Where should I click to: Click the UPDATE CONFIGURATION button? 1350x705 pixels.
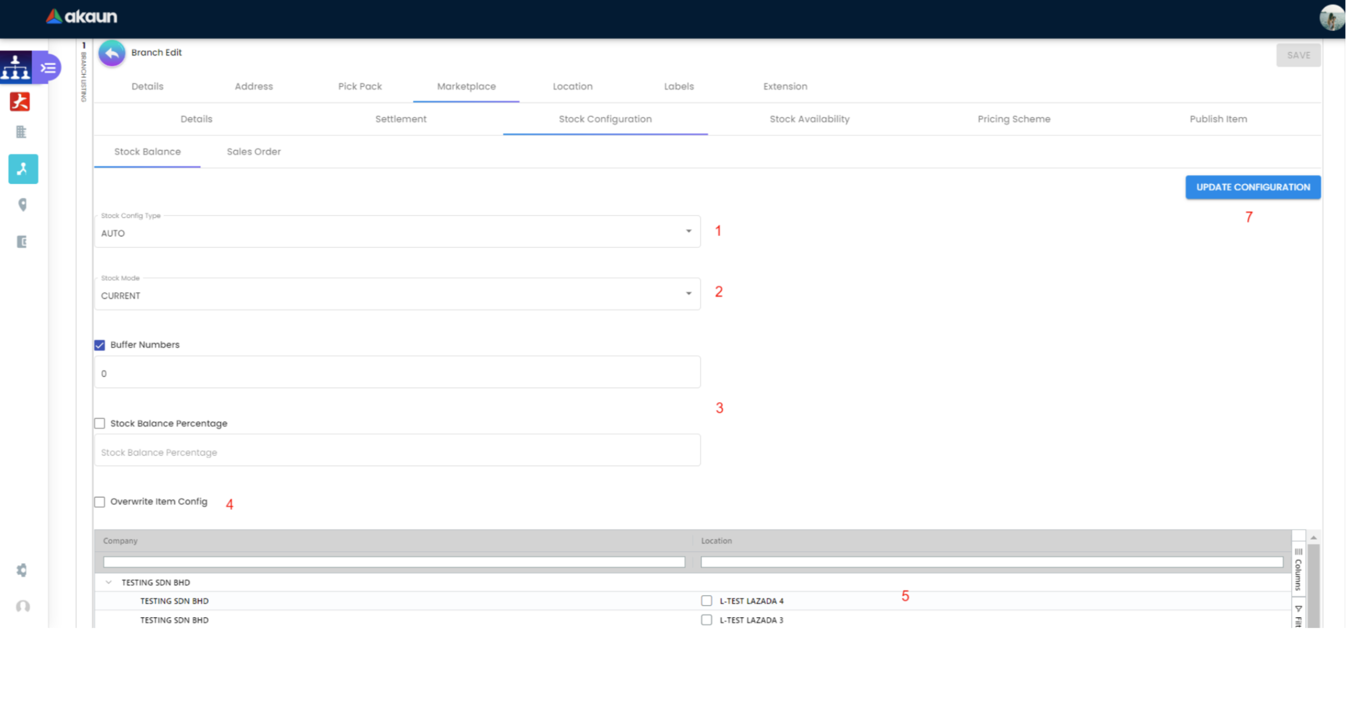tap(1253, 188)
